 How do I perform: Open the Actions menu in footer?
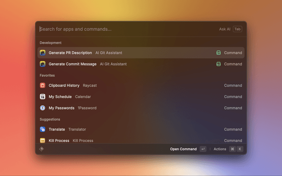220,149
